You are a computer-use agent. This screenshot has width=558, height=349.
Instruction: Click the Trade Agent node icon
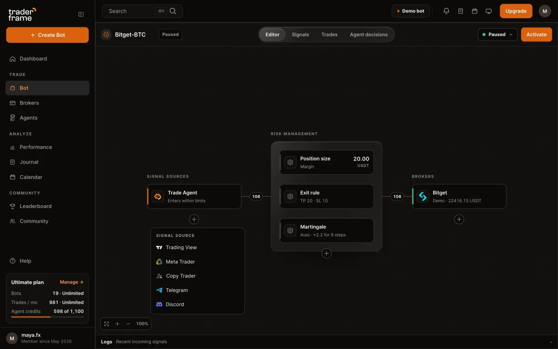(x=158, y=197)
